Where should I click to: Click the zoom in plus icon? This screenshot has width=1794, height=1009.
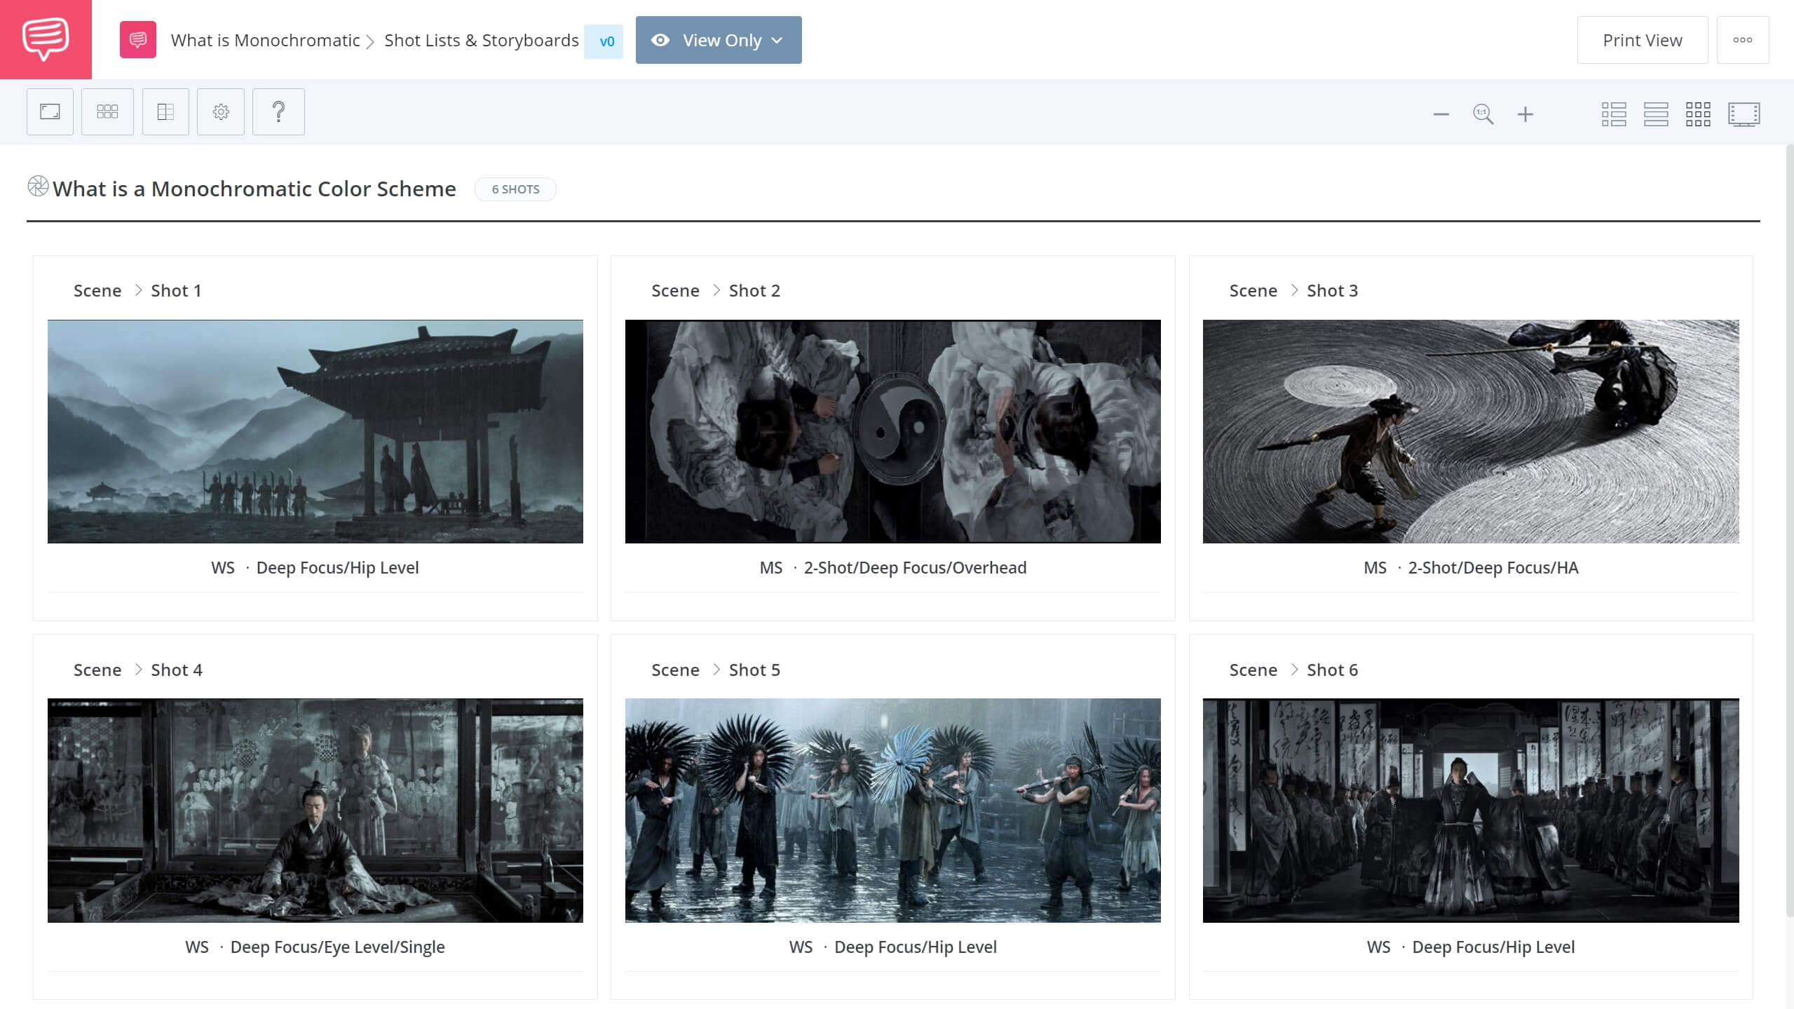[1525, 114]
